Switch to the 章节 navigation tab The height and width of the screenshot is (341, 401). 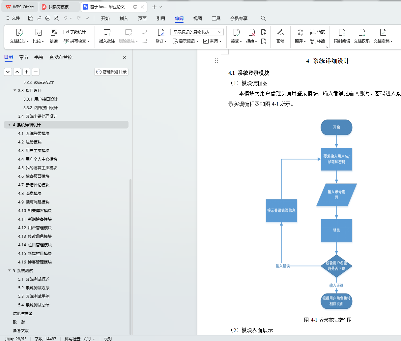pos(24,57)
